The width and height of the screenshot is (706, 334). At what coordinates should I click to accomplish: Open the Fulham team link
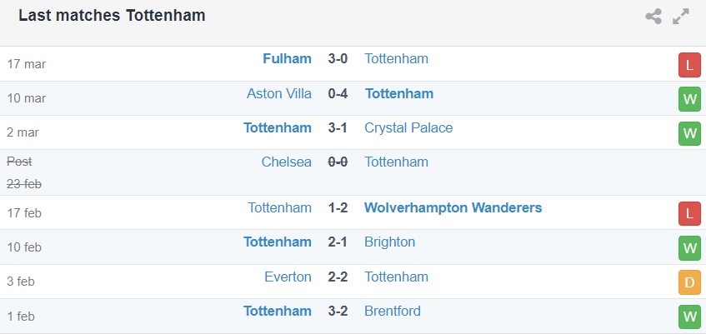287,58
